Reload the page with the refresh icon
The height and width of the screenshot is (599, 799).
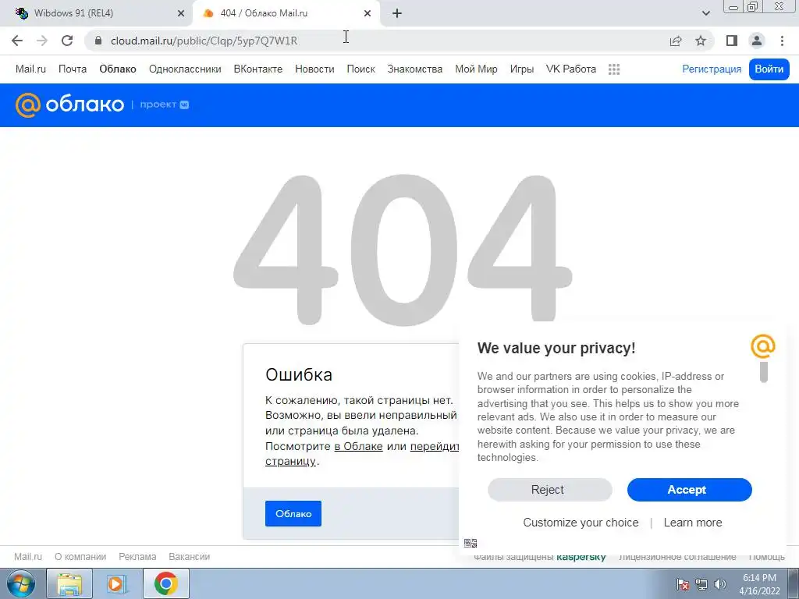pos(67,41)
